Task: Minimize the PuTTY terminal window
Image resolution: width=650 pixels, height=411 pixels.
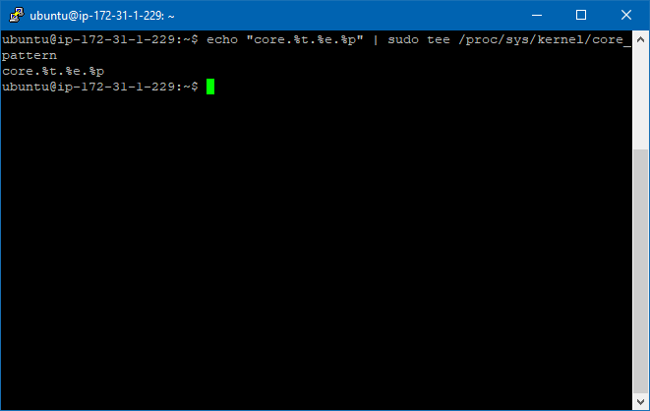Action: tap(537, 15)
